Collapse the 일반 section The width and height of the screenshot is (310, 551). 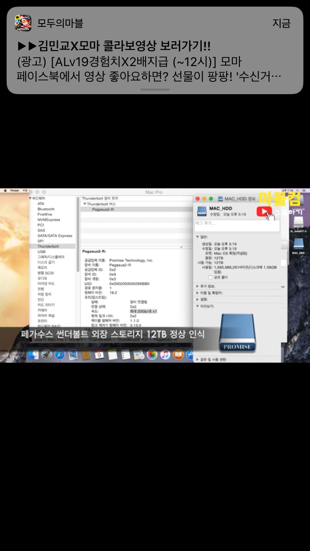pos(198,237)
